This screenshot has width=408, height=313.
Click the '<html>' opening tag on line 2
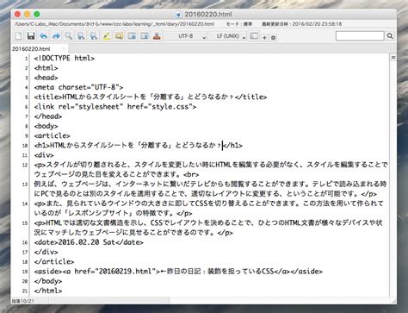46,68
